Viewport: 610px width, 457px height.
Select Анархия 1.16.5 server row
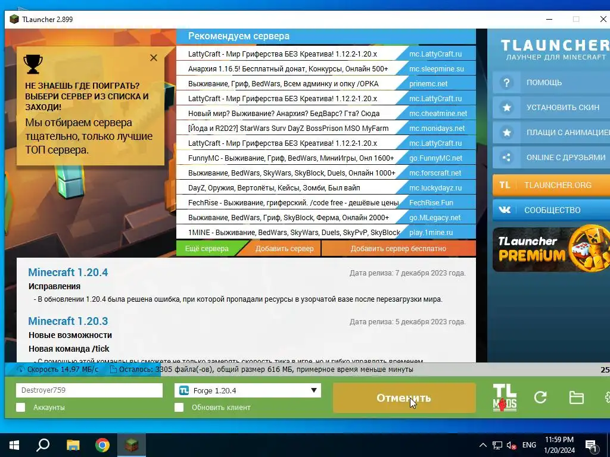click(x=326, y=69)
